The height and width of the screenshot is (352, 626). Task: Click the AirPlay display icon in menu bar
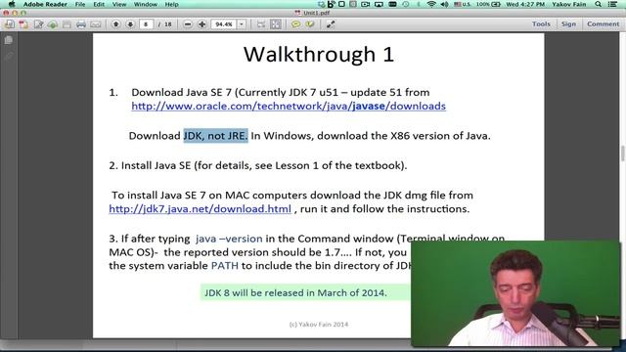coord(379,4)
